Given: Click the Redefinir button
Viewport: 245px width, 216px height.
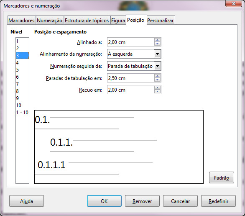Looking at the screenshot, I should 218,201.
